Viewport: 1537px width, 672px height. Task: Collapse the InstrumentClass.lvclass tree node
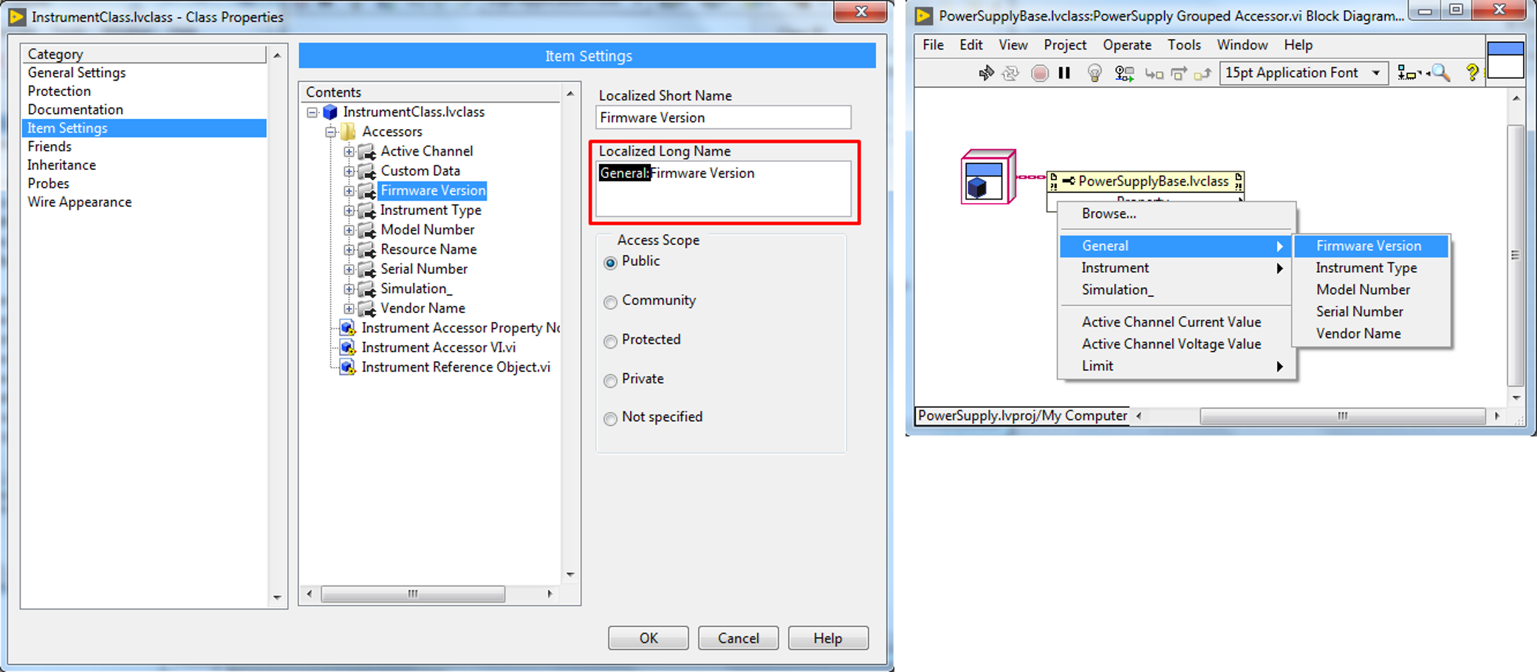[312, 112]
